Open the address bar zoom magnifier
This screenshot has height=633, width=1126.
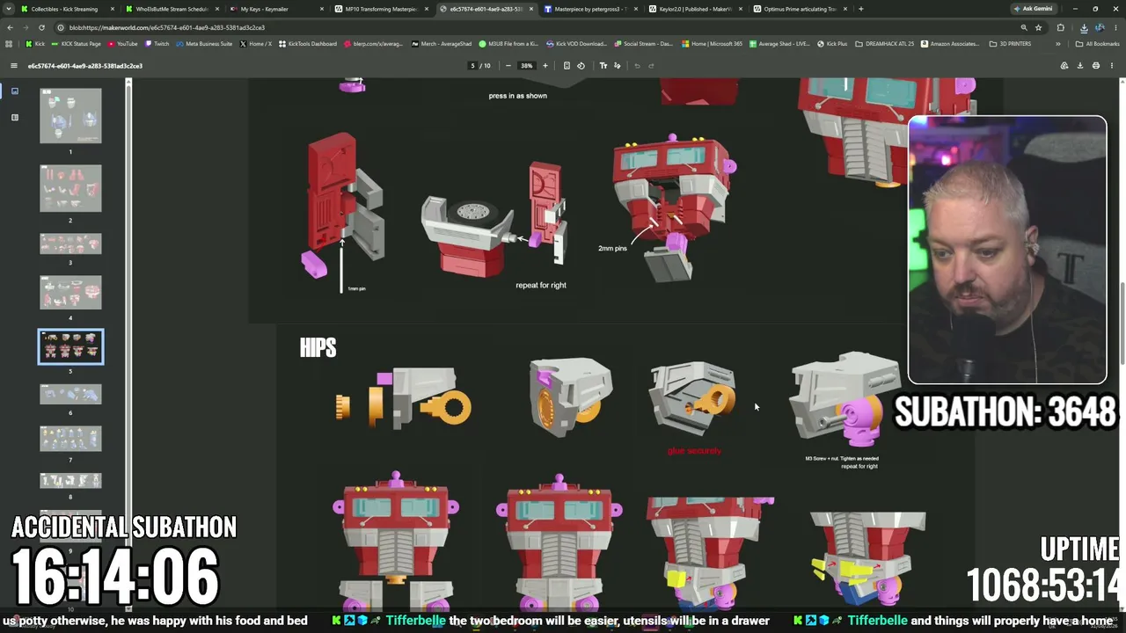pos(1023,27)
